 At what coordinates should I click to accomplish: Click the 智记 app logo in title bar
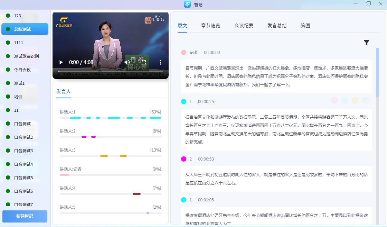tap(187, 4)
